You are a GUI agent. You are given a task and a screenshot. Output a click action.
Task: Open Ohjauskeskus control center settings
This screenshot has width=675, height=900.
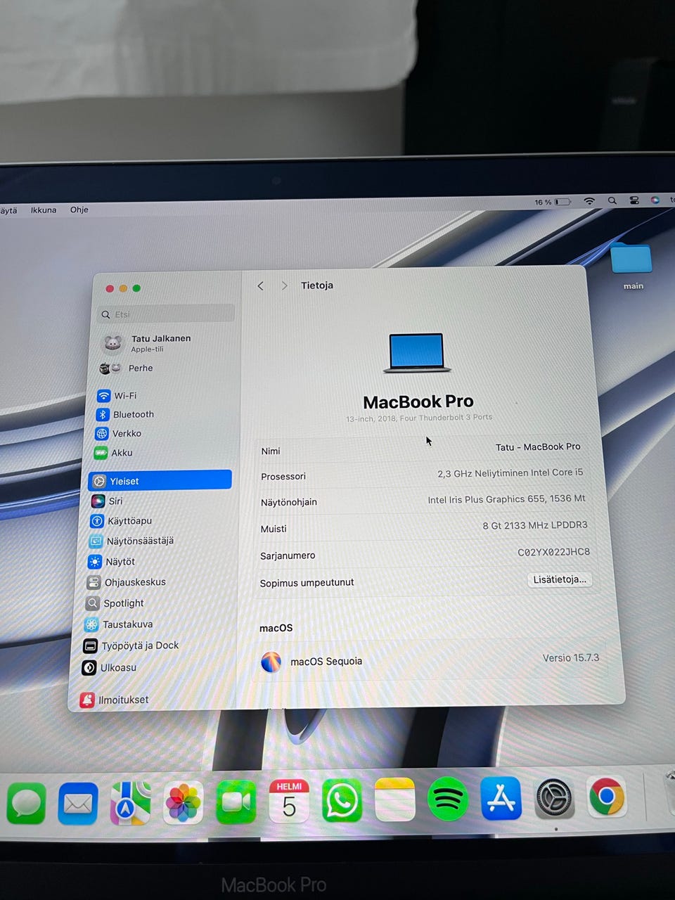point(127,582)
